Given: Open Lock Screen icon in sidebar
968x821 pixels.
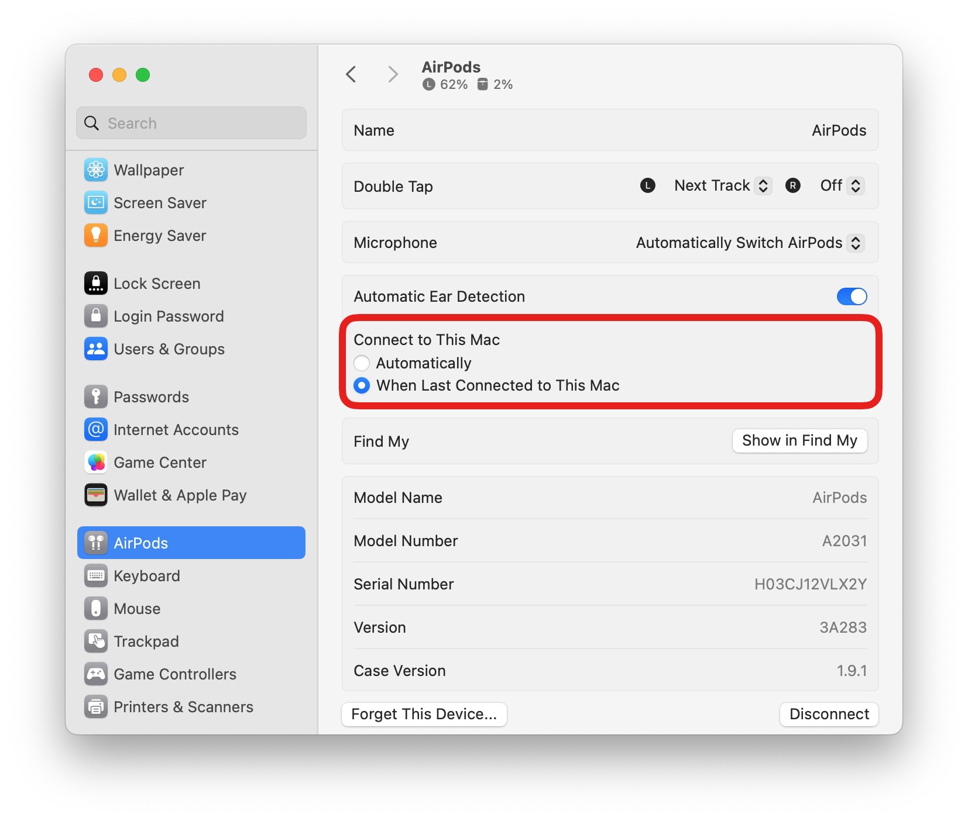Looking at the screenshot, I should 95,284.
